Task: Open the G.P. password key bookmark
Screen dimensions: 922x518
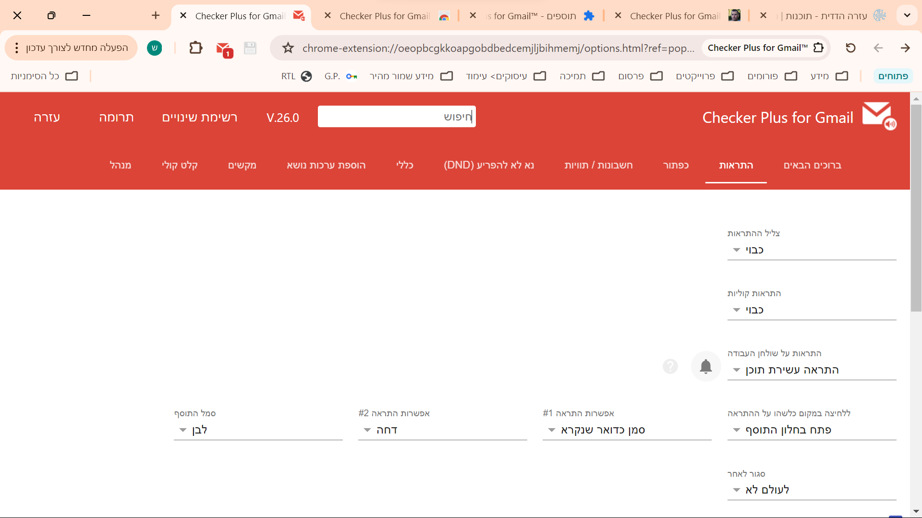Action: tap(340, 76)
